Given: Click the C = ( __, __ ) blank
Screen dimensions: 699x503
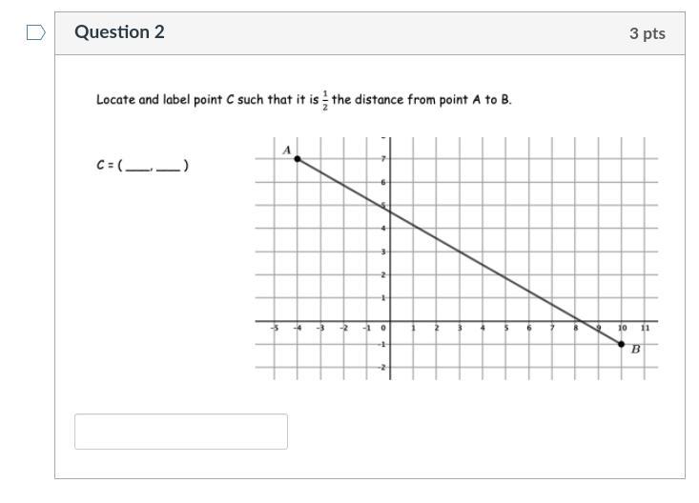Looking at the screenshot, I should [x=142, y=166].
